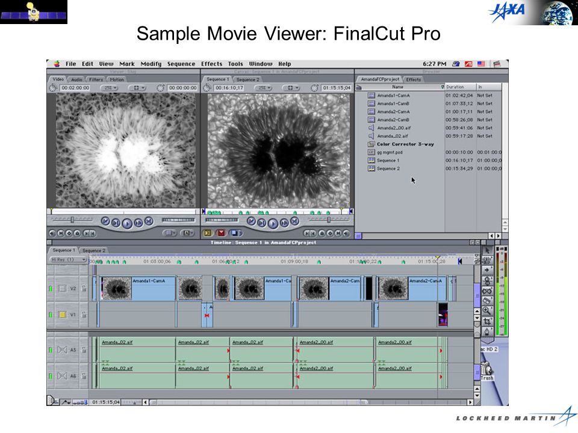Click Browser horizontal scroll right arrow
Screen dimensions: 578x433
[498, 236]
